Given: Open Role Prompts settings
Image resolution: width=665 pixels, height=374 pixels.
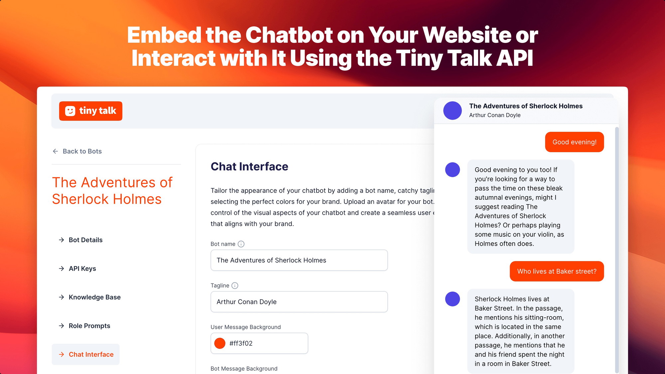Looking at the screenshot, I should [x=89, y=325].
